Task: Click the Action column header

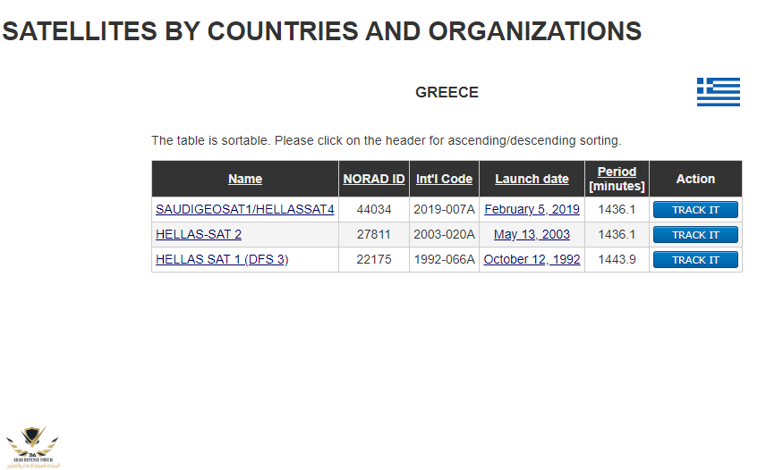Action: [x=695, y=179]
